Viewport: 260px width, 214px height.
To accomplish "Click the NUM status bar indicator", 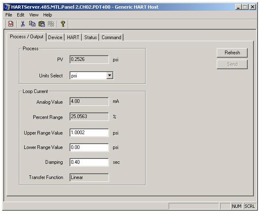I will pos(237,206).
